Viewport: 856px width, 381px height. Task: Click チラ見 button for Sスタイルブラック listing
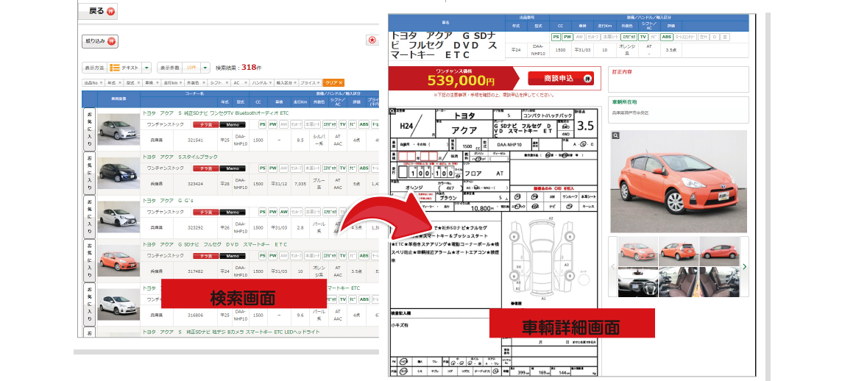[206, 168]
